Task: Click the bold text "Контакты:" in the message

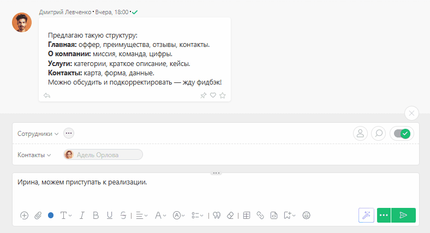Action: tap(65, 73)
